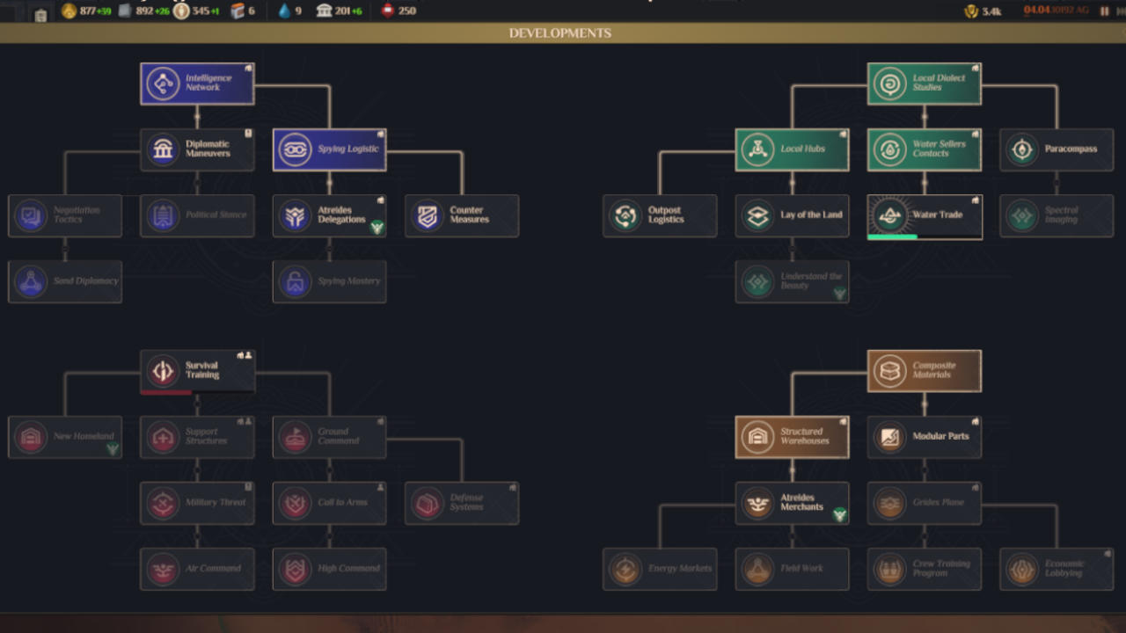Select the Intelligence Network development
Viewport: 1126px width, 633px height.
click(197, 84)
